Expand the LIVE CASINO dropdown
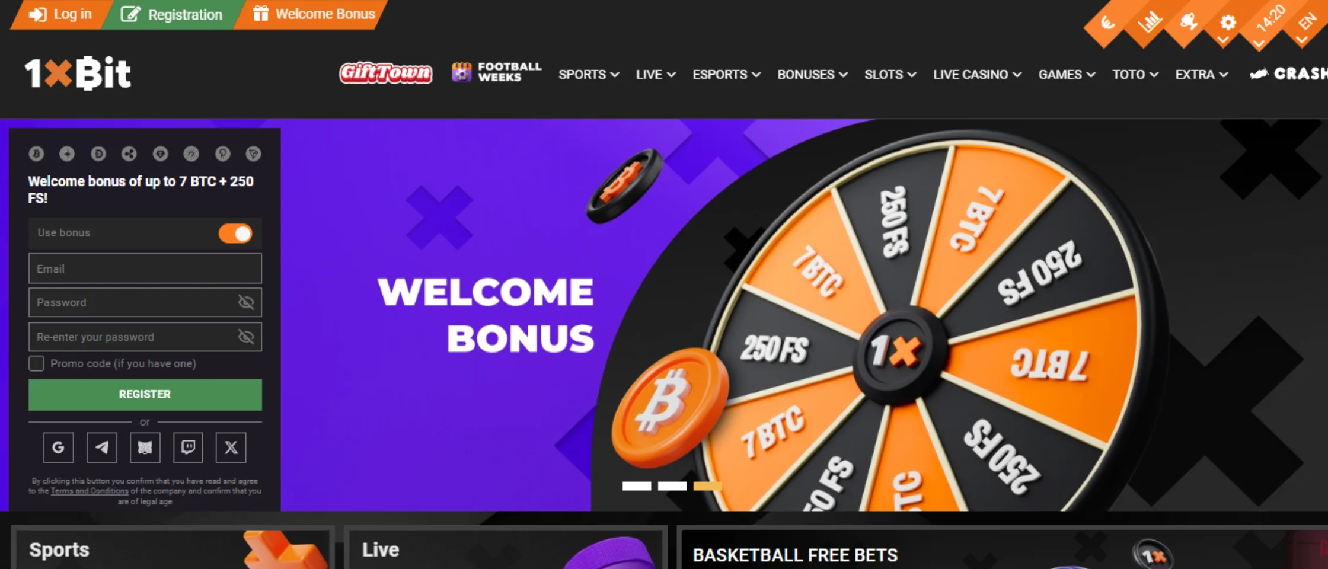 click(977, 75)
